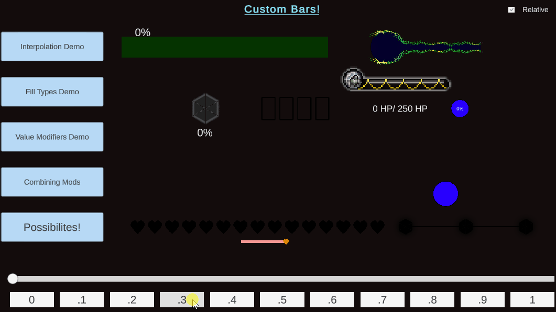
Task: Click the lightning orb bar
Action: 426,47
